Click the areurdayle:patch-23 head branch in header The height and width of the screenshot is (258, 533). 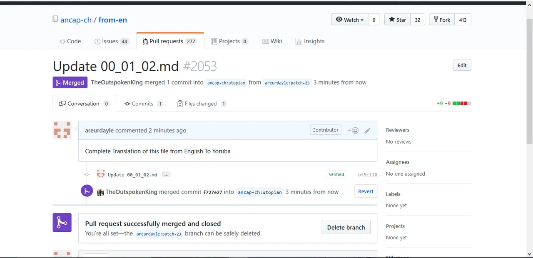tap(287, 83)
